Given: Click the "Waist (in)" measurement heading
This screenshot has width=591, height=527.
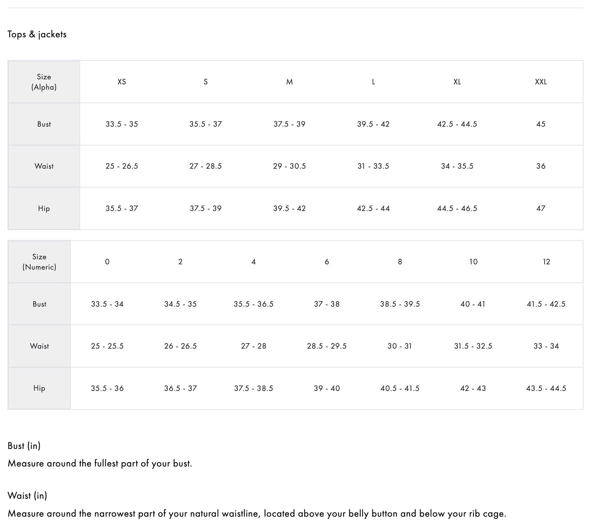Looking at the screenshot, I should [x=27, y=496].
